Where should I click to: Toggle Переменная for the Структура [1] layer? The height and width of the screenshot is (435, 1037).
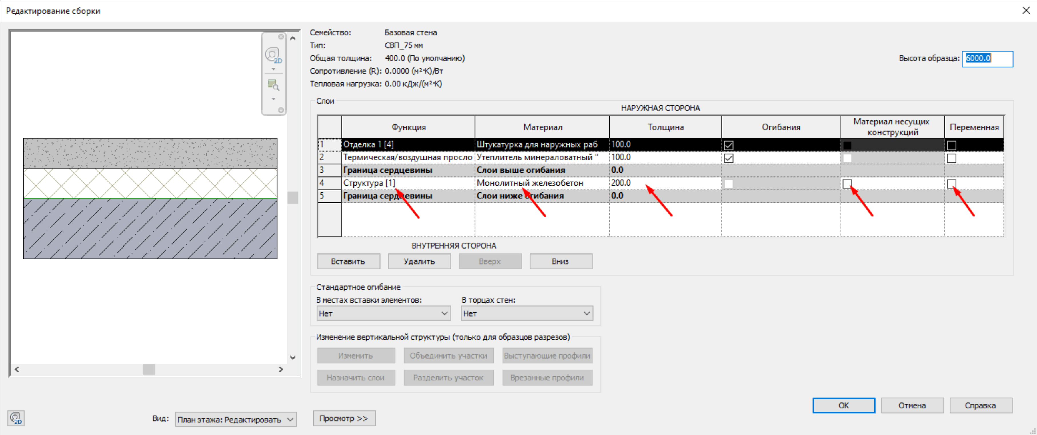pyautogui.click(x=951, y=184)
